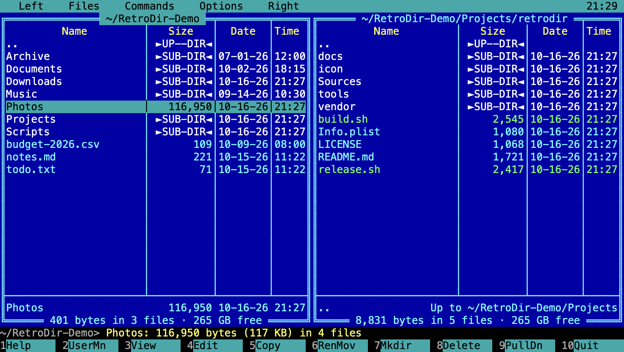This screenshot has height=352, width=624.
Task: Click the 7Mkdir function key
Action: tap(402, 345)
